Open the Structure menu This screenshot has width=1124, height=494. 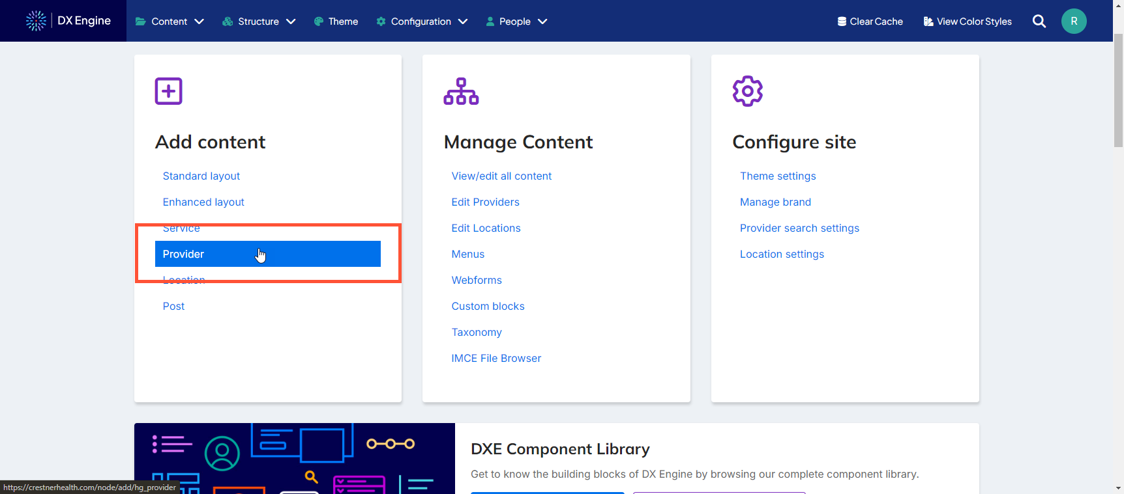(259, 21)
